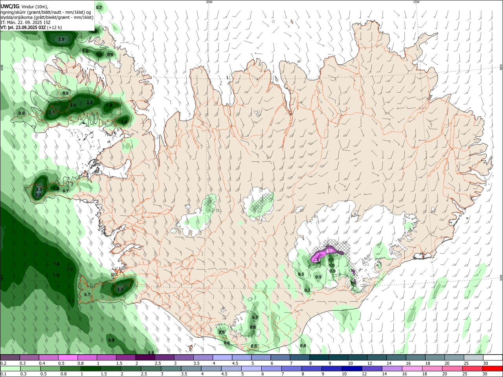Click light pink bottom-row swatch between 16 and 18
The image size is (503, 377).
tap(412, 368)
